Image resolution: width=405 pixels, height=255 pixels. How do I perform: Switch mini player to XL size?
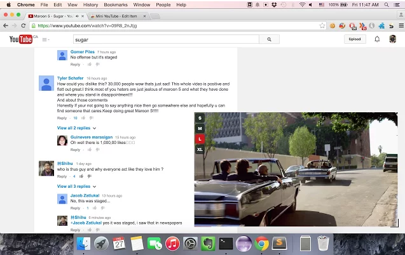(200, 149)
